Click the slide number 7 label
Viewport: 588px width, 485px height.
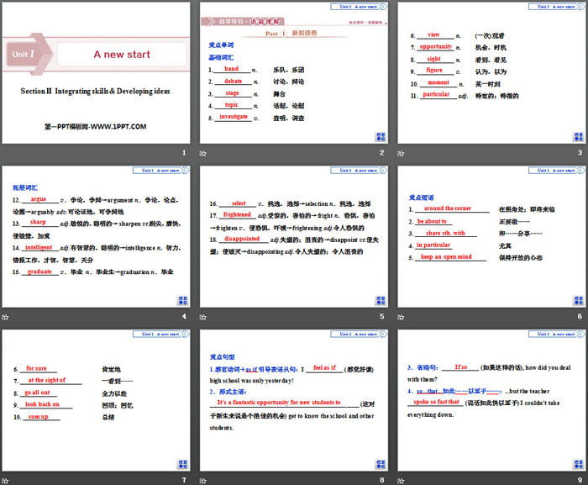coord(184,480)
